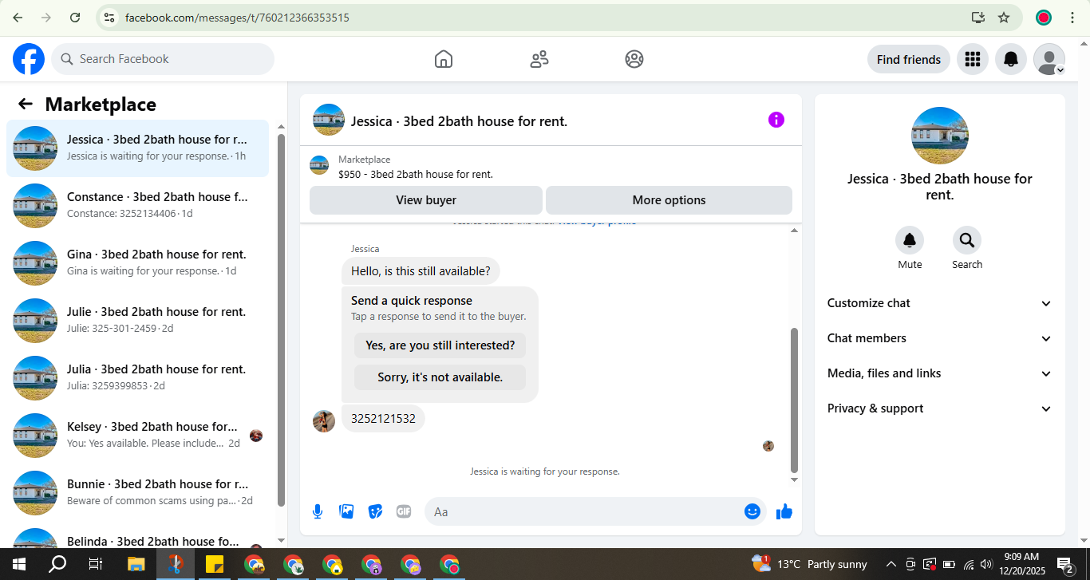This screenshot has height=580, width=1090.
Task: Expand the Chat members section
Action: coord(940,338)
